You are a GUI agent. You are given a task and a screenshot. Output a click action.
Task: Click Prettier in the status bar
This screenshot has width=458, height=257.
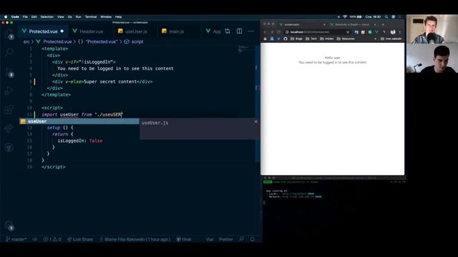coord(226,239)
